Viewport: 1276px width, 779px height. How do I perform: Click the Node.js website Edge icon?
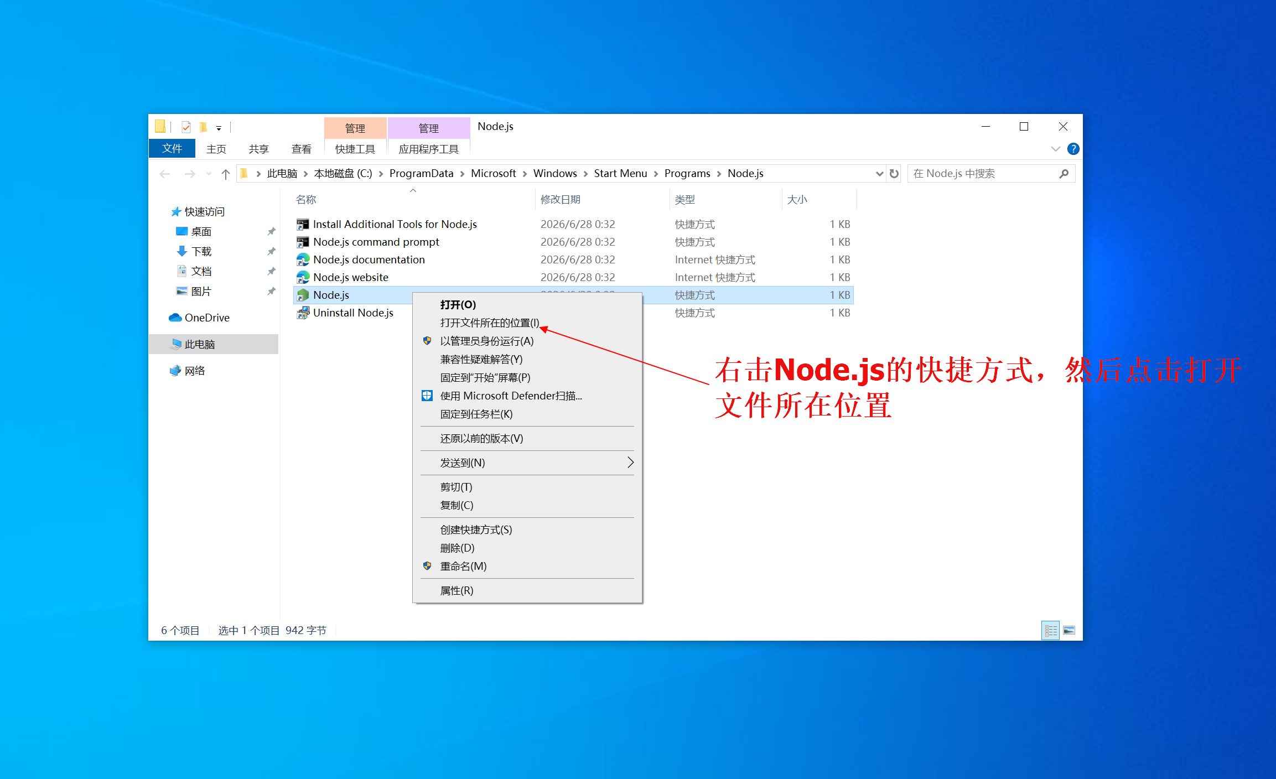303,277
